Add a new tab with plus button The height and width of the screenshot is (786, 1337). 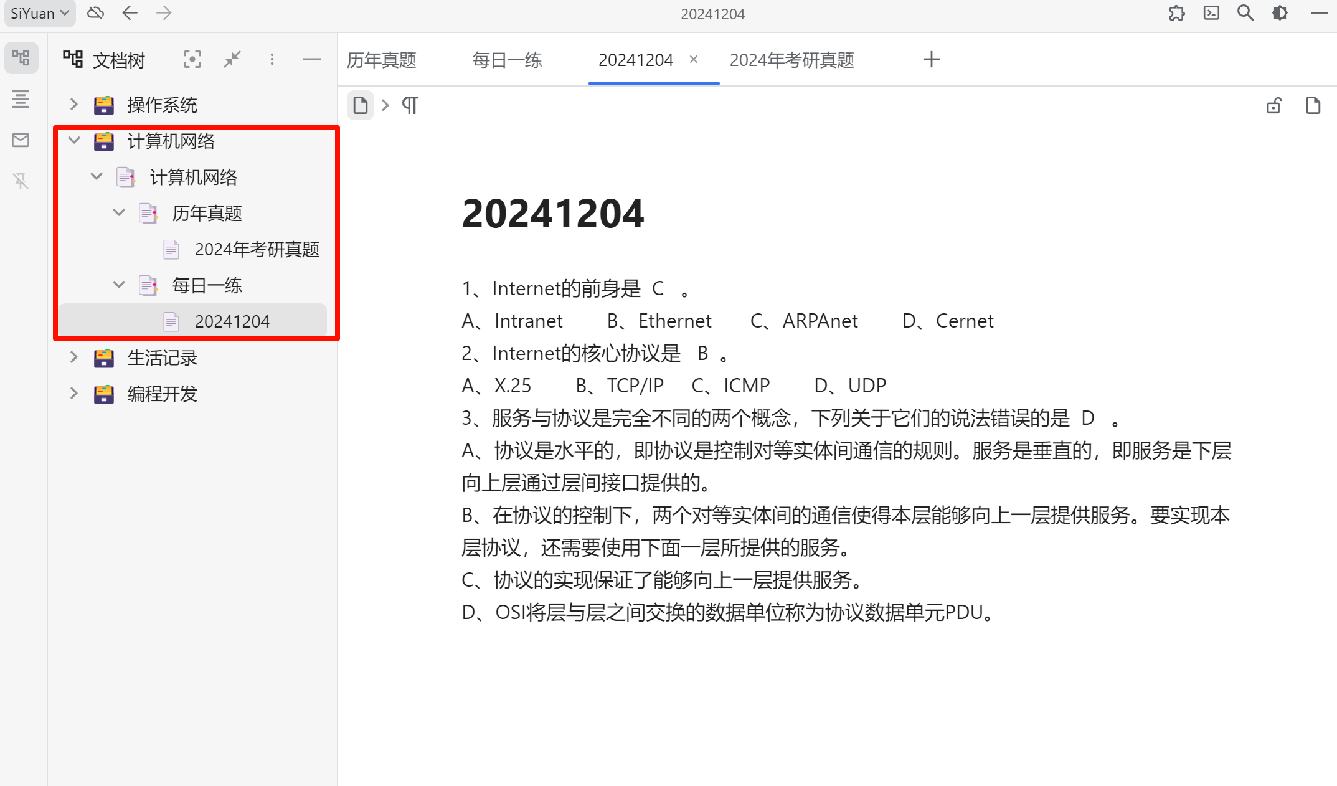[931, 60]
